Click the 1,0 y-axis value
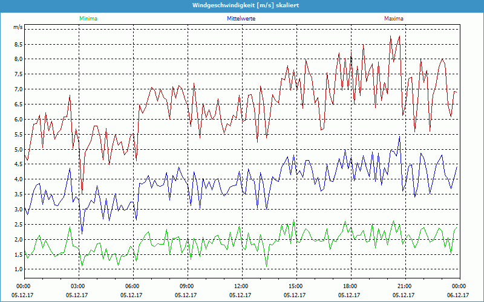The image size is (484, 302). pyautogui.click(x=19, y=269)
